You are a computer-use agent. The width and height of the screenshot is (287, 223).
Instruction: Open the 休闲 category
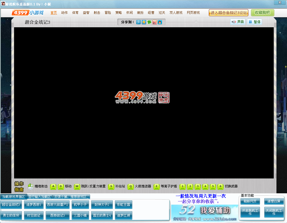129,13
